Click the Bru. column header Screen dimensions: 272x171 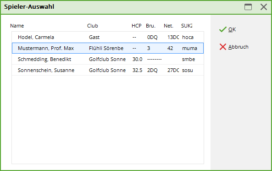click(150, 26)
